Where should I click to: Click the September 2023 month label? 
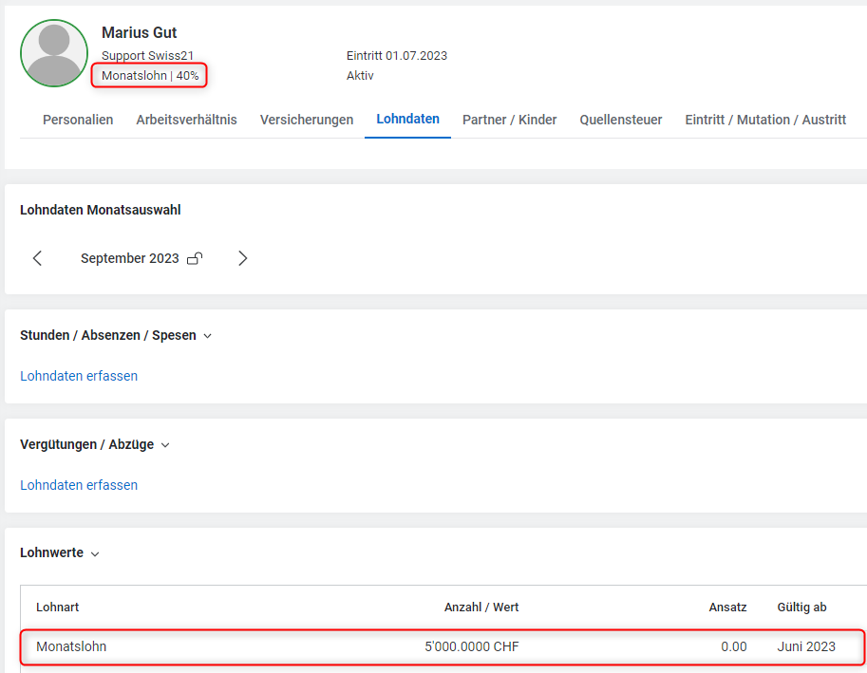(x=129, y=258)
